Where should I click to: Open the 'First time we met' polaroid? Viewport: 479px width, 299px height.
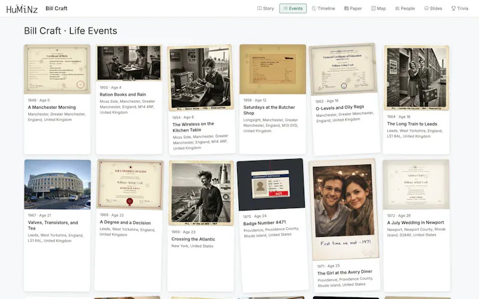tap(344, 209)
